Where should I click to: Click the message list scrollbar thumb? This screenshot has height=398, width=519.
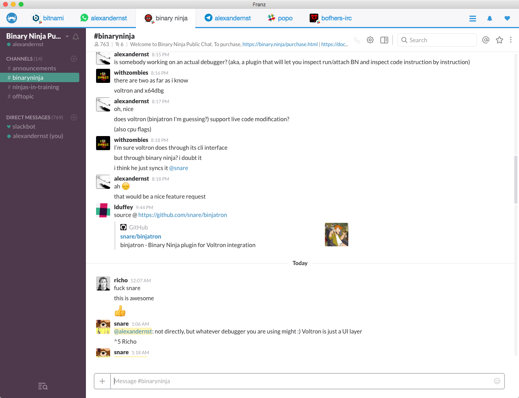click(516, 179)
